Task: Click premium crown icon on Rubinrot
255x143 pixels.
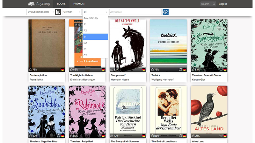Action: pos(99,136)
